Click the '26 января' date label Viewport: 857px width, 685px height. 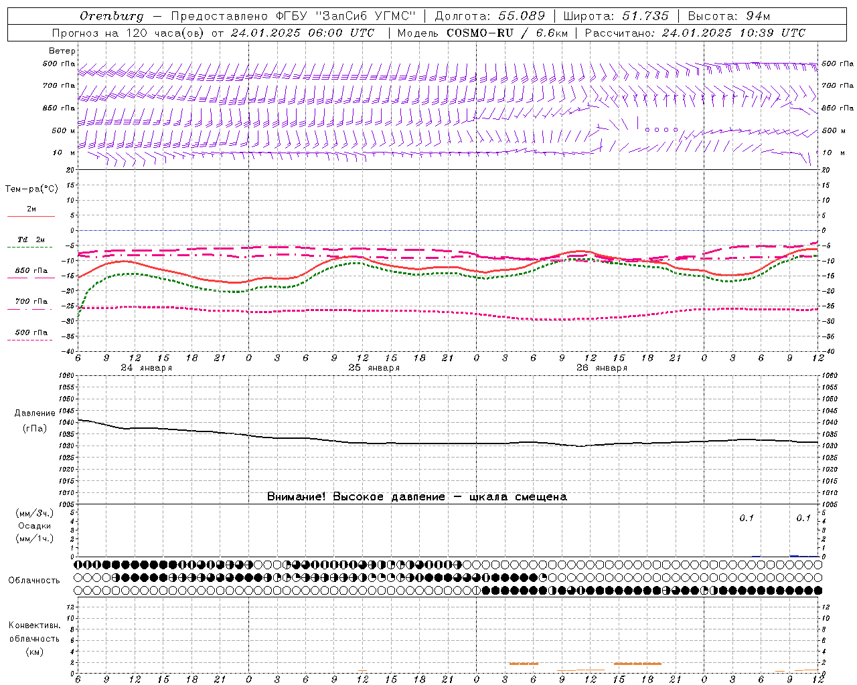click(x=602, y=368)
